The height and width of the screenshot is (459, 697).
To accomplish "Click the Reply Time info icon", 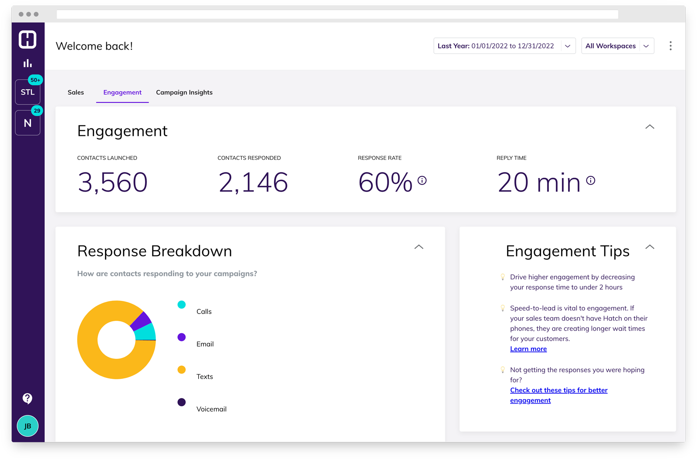I will click(590, 180).
